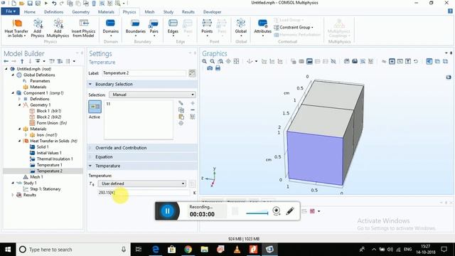Select Step 1: Stationary node
This screenshot has height=256, width=455.
(x=45, y=189)
